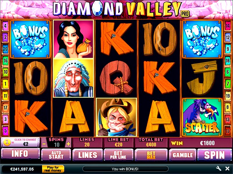Decrease the auto spins count with minus
Image resolution: width=233 pixels, height=174 pixels.
pyautogui.click(x=44, y=144)
